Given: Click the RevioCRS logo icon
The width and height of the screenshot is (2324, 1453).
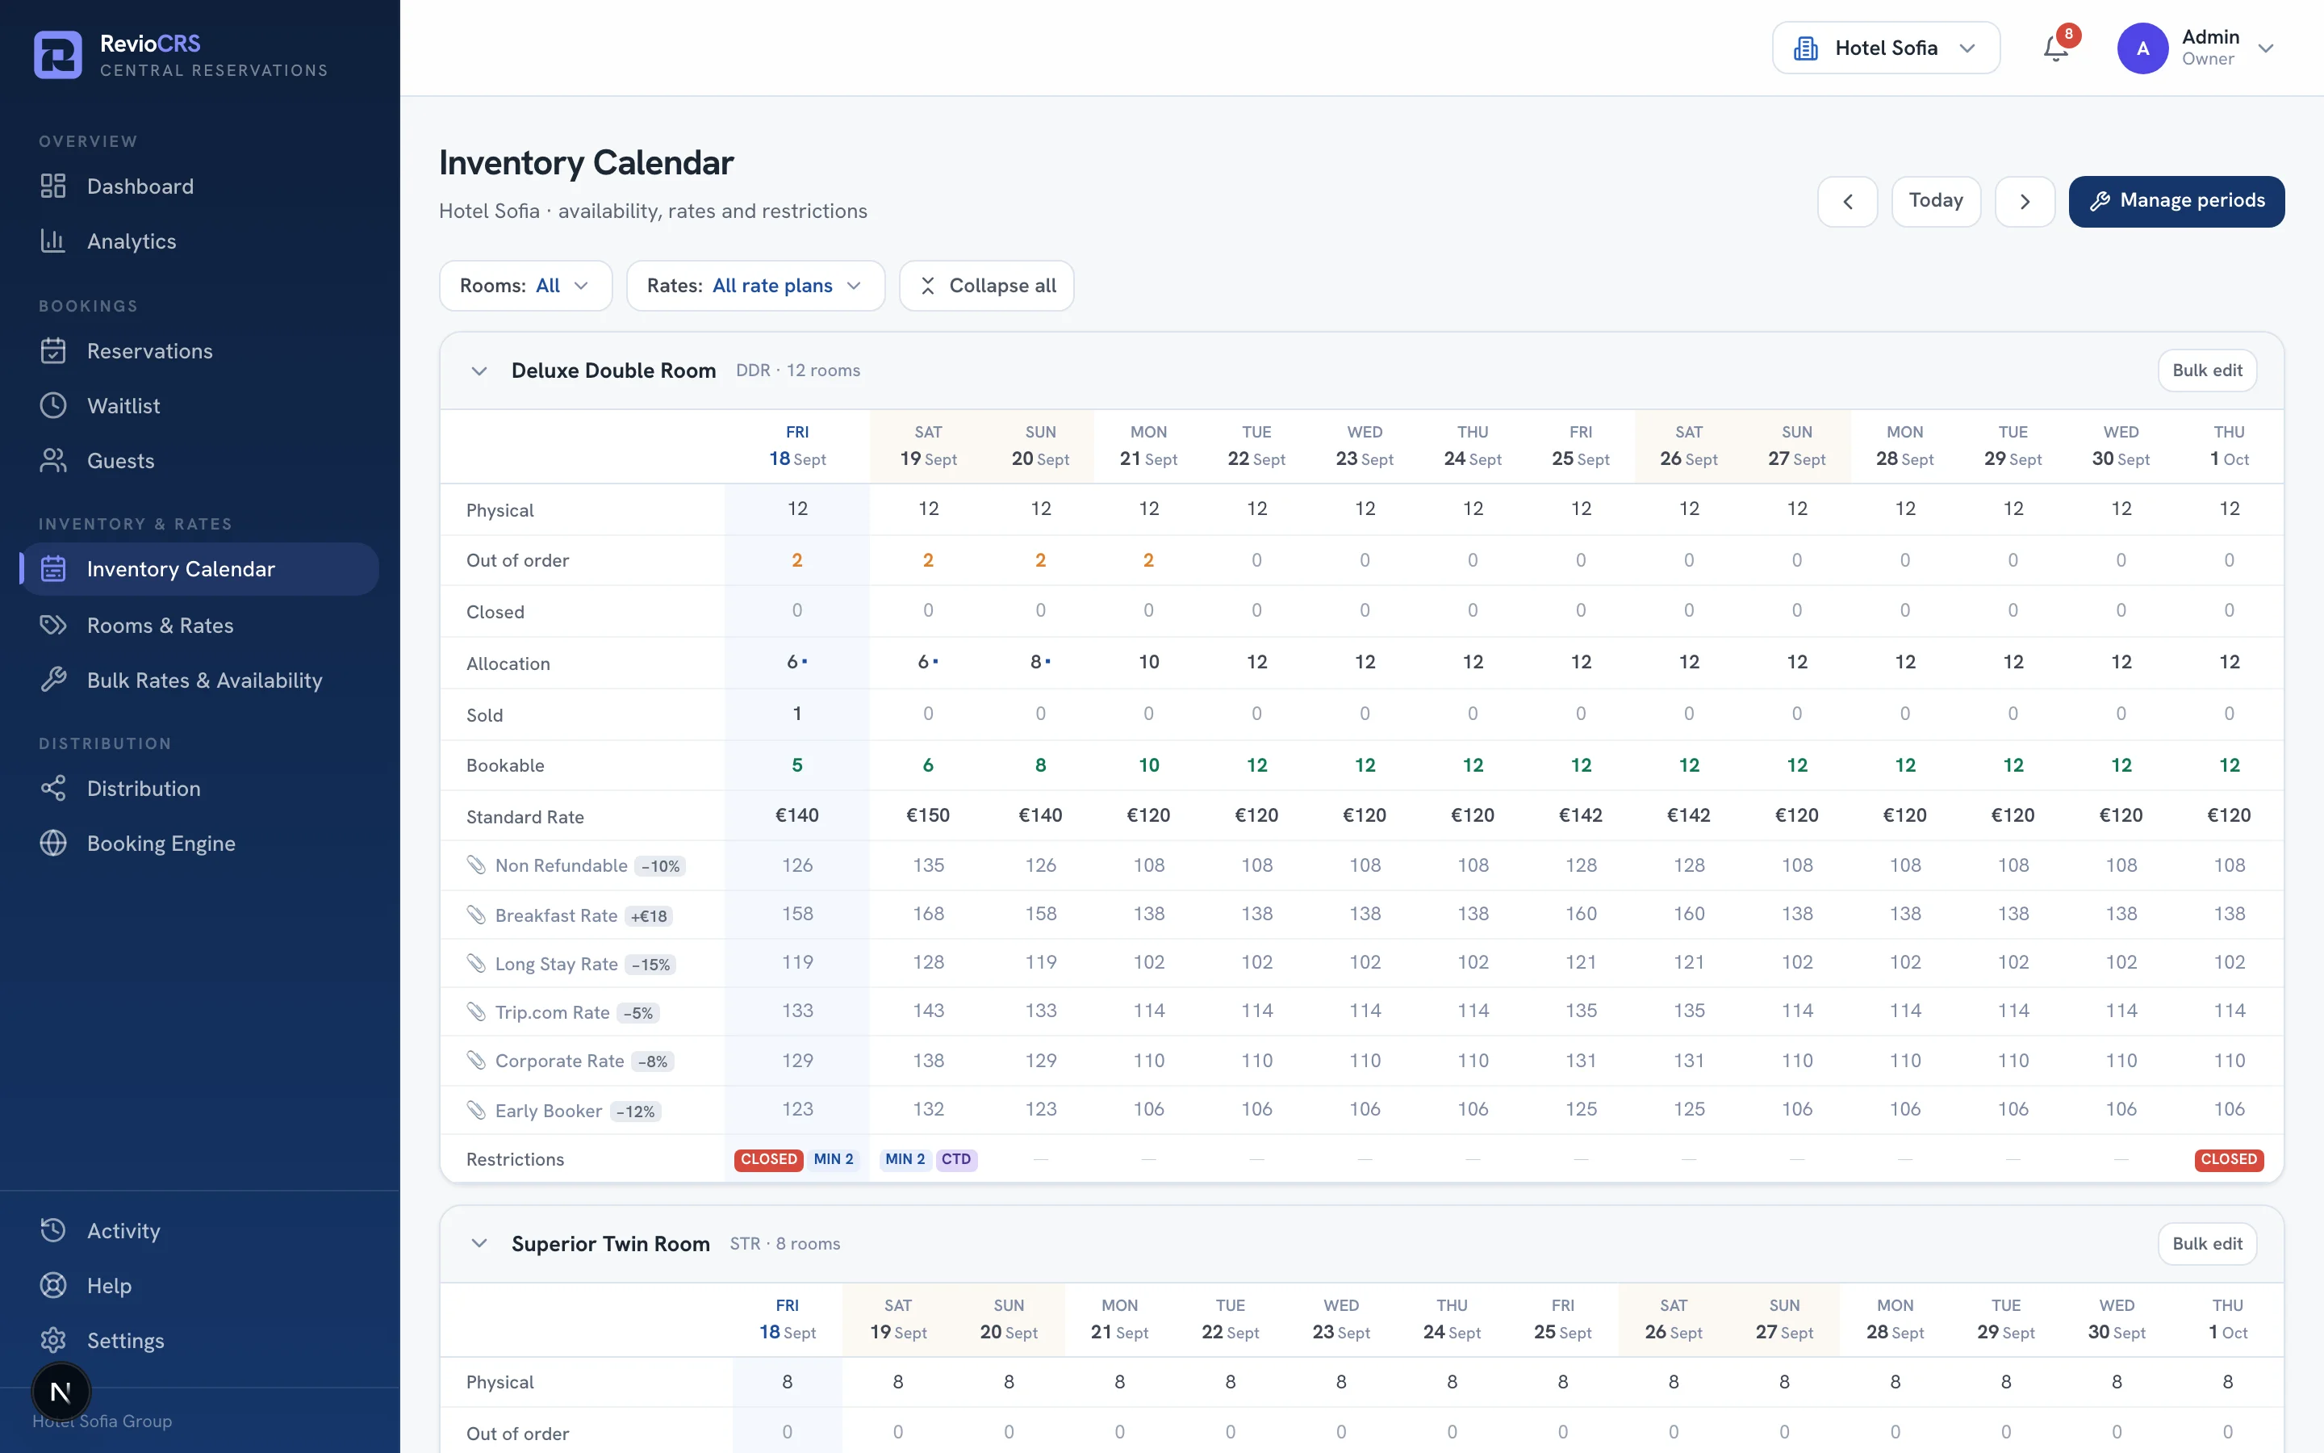Looking at the screenshot, I should coord(57,55).
